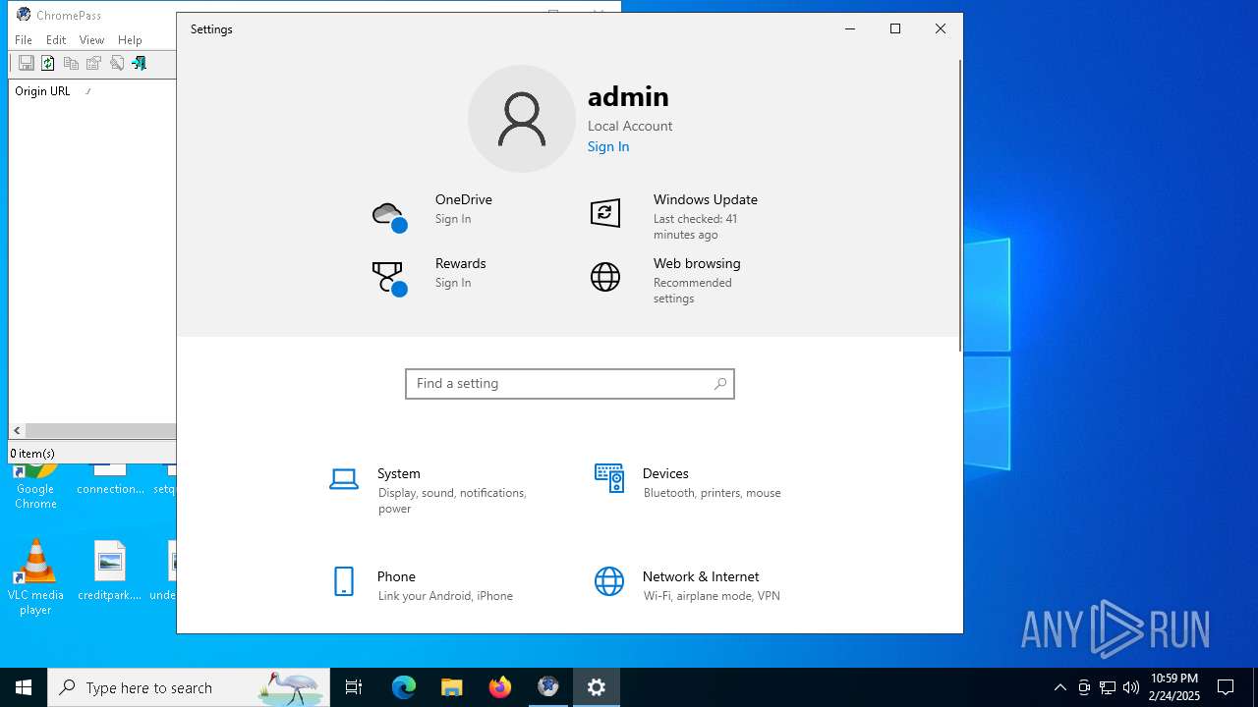
Task: Click the taskbar search box
Action: pyautogui.click(x=189, y=687)
